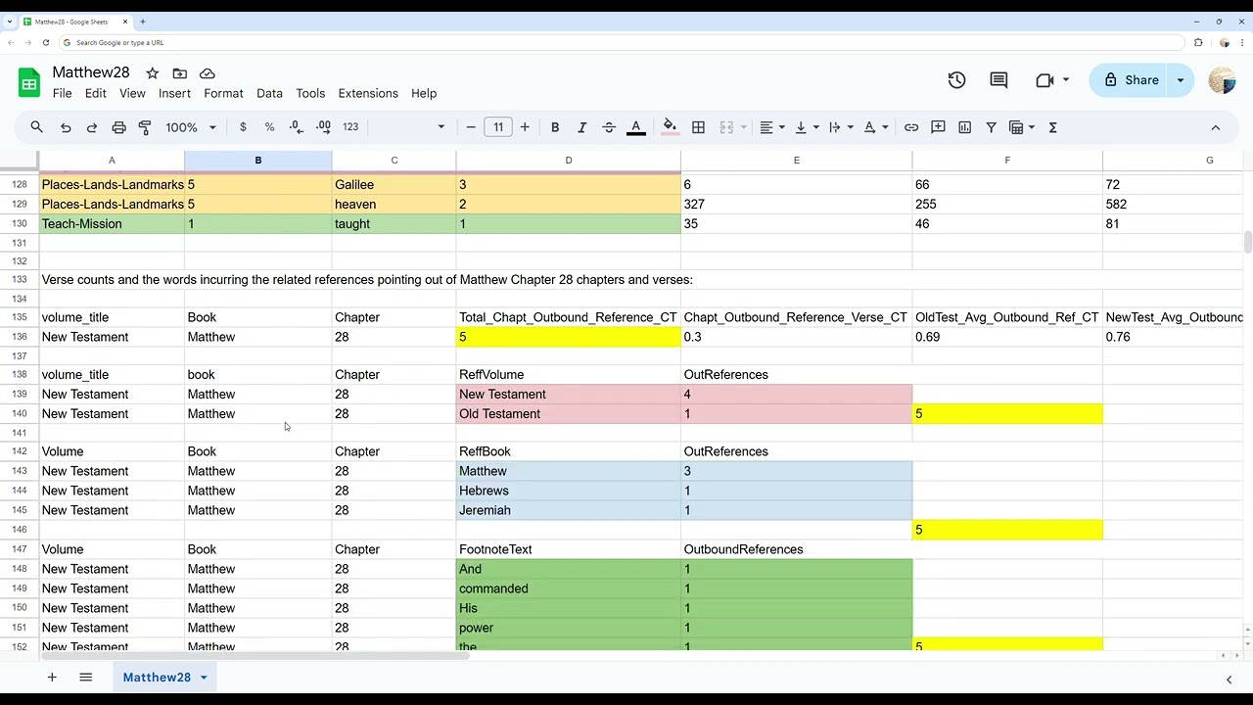Toggle bold formatting

click(x=555, y=127)
